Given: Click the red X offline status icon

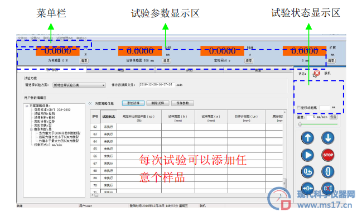Looking at the screenshot, I should pos(316,74).
